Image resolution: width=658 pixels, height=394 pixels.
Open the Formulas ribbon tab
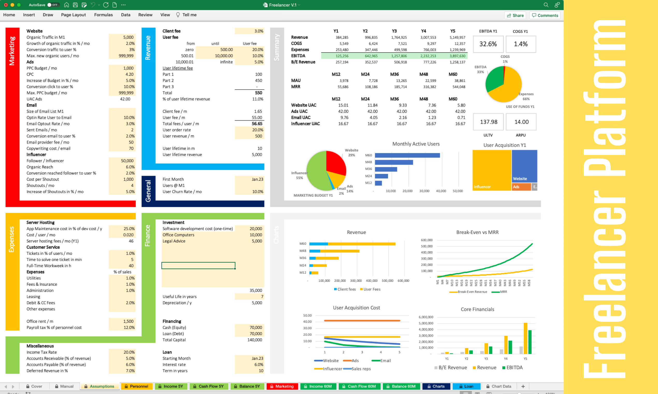click(x=103, y=15)
